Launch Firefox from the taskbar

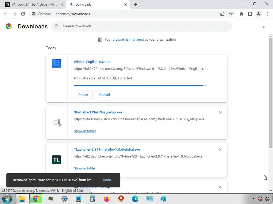click(x=107, y=199)
